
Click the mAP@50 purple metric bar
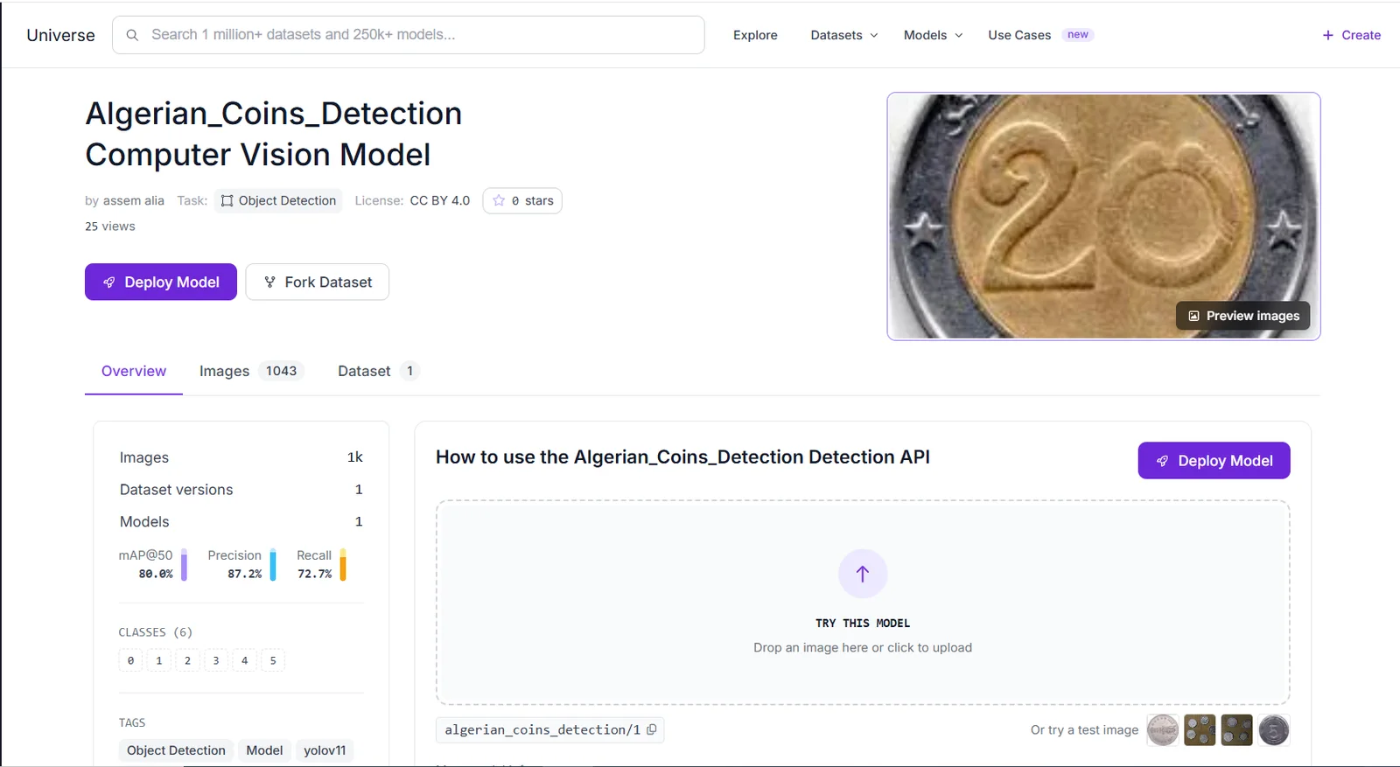(x=184, y=565)
